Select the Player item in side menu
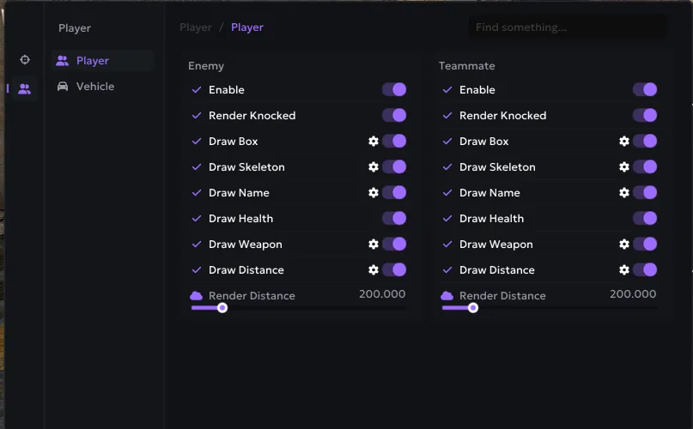 (x=102, y=61)
